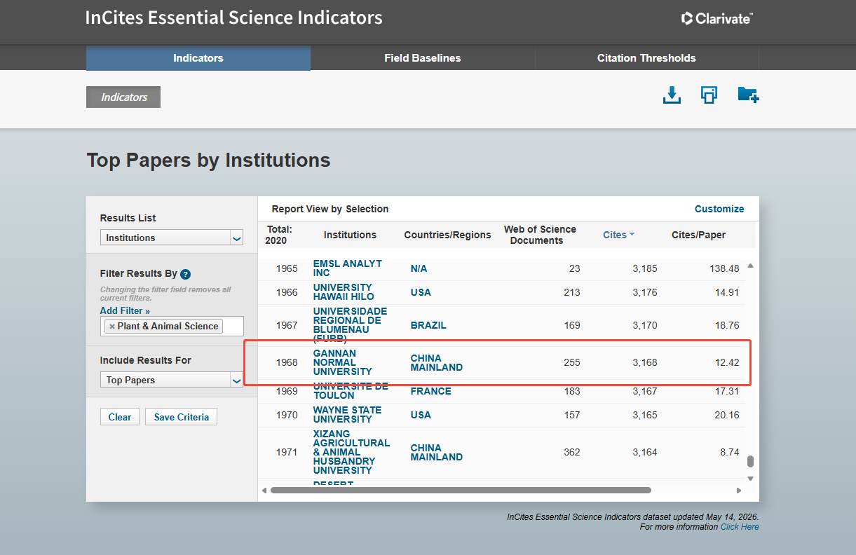Viewport: 856px width, 555px height.
Task: Open the Gannan Normal University entry
Action: 343,362
